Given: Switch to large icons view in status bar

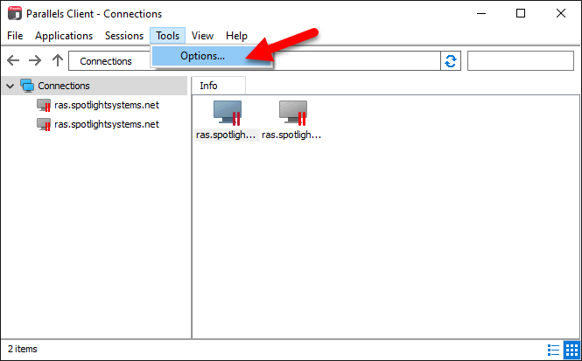Looking at the screenshot, I should pos(571,350).
